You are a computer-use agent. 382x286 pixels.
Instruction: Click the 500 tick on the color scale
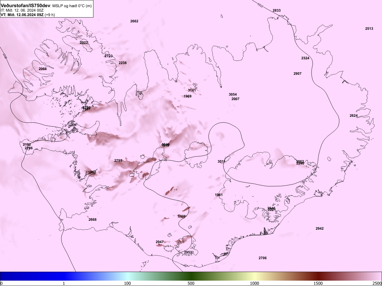[x=191, y=283]
